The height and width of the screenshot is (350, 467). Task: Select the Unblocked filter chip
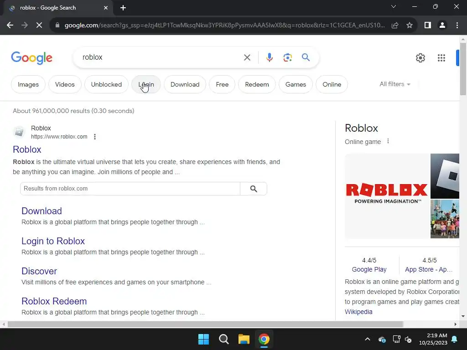tap(106, 84)
